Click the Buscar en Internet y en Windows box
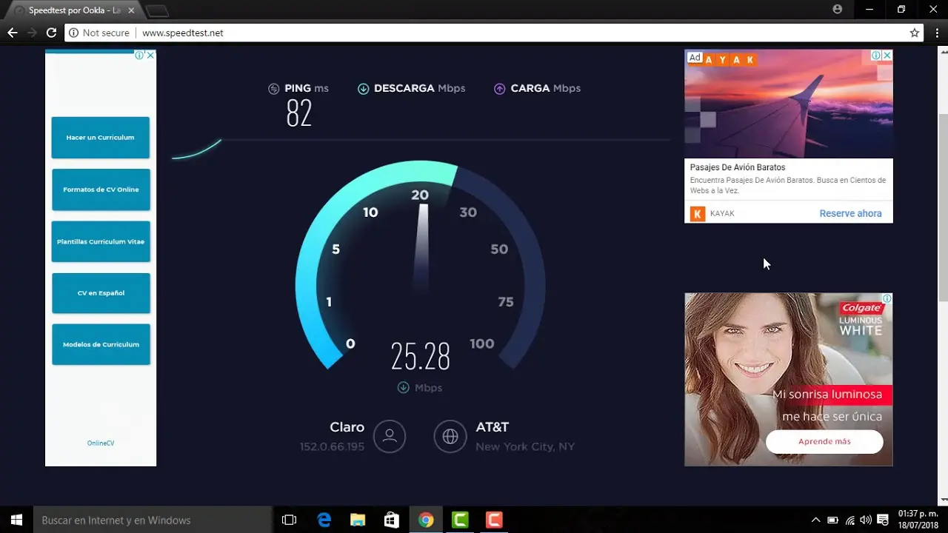The height and width of the screenshot is (533, 948). [153, 520]
